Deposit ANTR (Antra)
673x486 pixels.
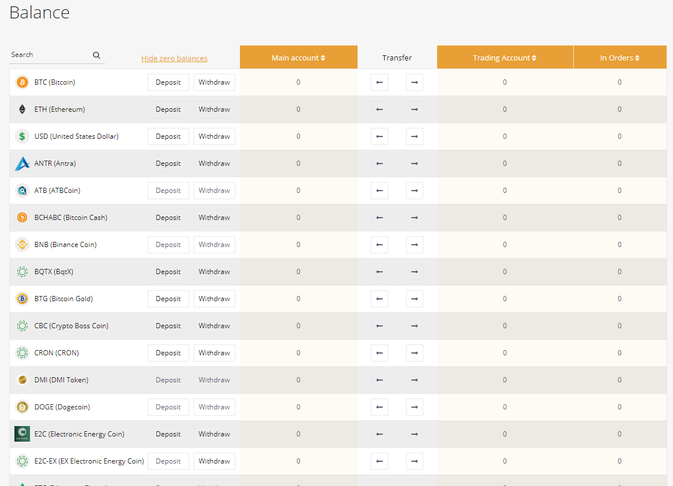[168, 164]
